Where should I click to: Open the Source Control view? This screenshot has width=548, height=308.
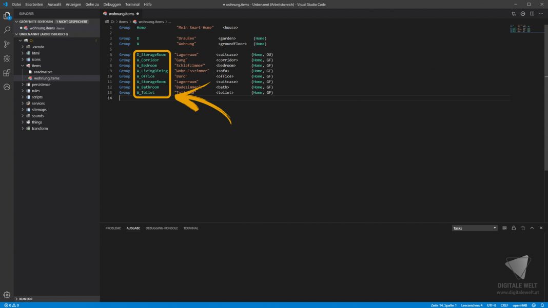click(x=7, y=45)
